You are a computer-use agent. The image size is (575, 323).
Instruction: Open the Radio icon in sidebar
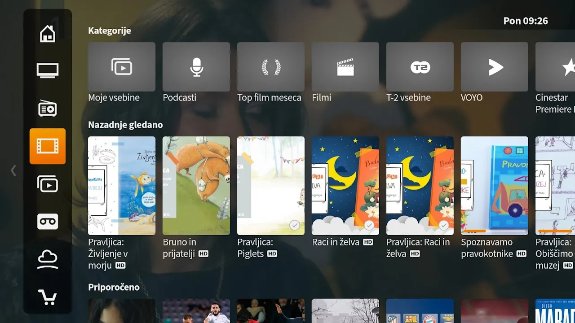pos(48,109)
